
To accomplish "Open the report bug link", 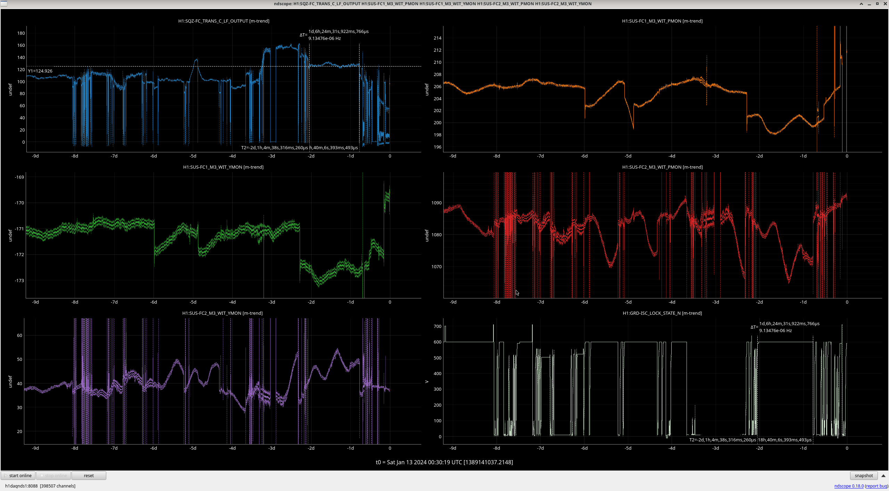I will (x=876, y=486).
